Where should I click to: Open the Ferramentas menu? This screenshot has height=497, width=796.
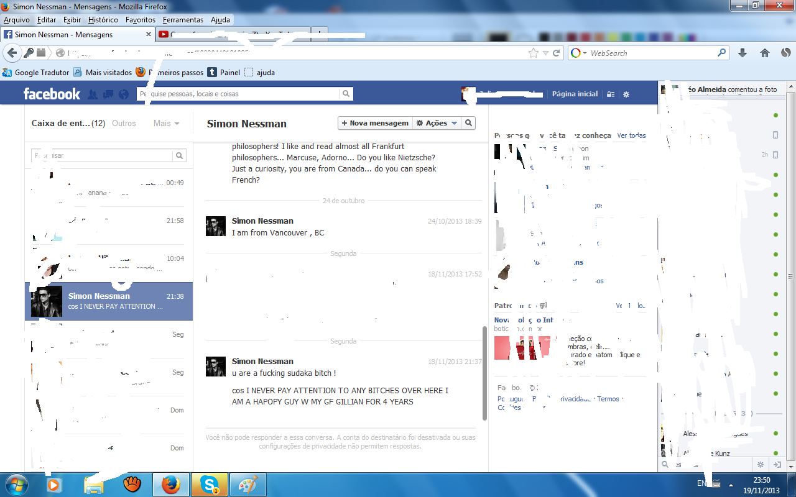[x=183, y=20]
